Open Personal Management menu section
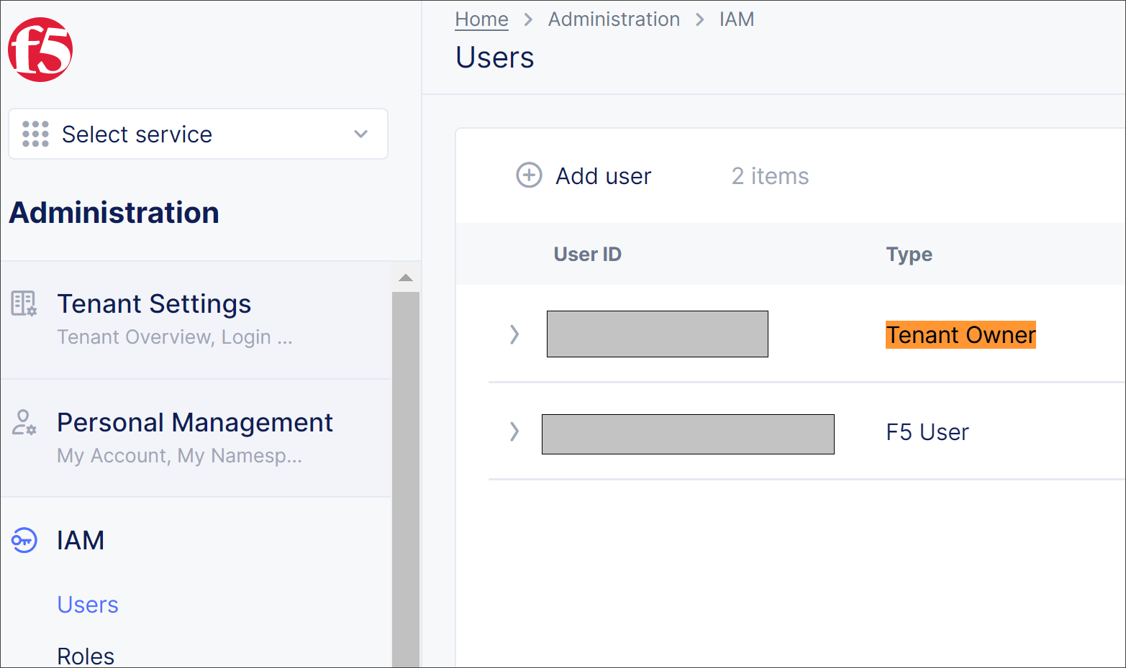This screenshot has height=668, width=1126. [x=194, y=423]
